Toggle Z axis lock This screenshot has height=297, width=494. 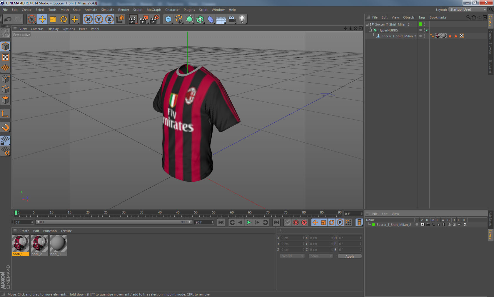[x=109, y=19]
